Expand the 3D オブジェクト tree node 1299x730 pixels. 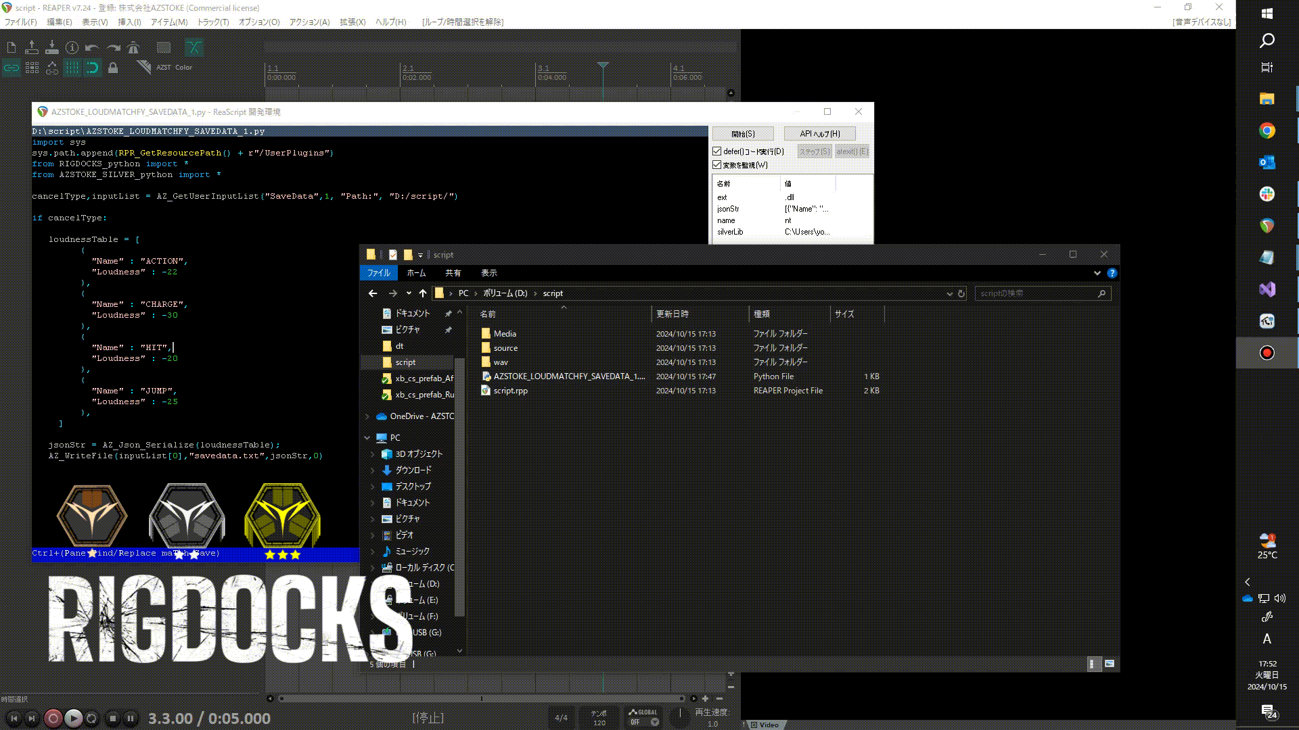[x=373, y=454]
